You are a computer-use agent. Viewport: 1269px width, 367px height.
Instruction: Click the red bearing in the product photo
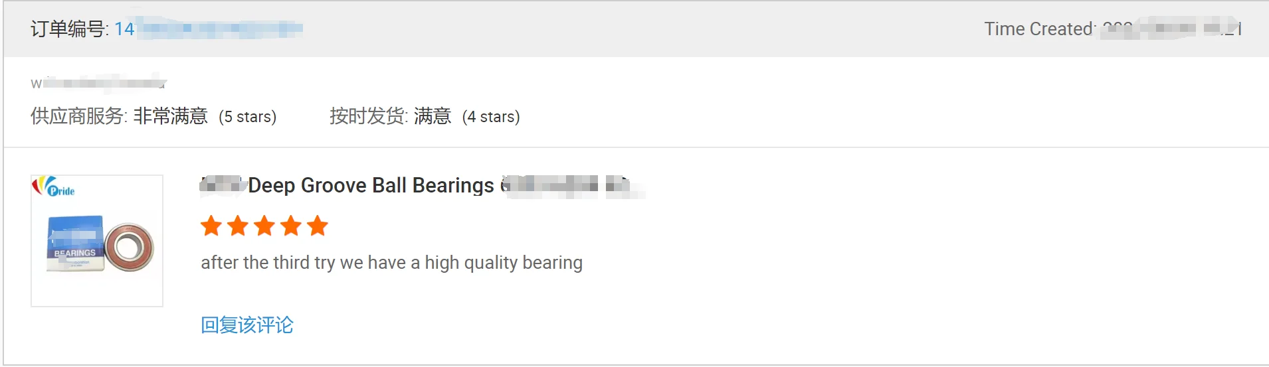129,248
